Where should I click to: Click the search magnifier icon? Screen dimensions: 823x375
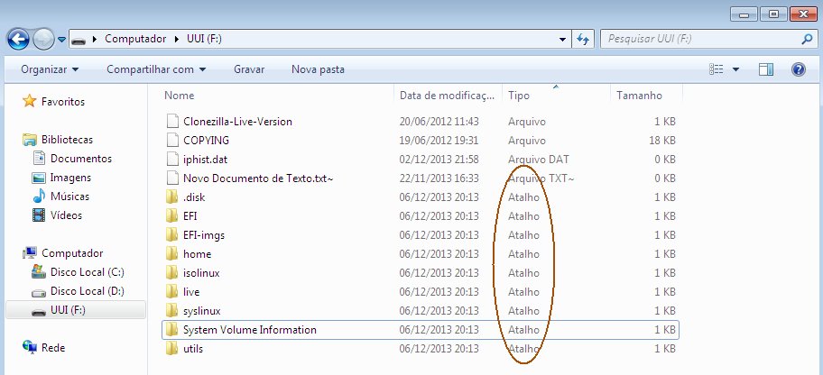806,40
